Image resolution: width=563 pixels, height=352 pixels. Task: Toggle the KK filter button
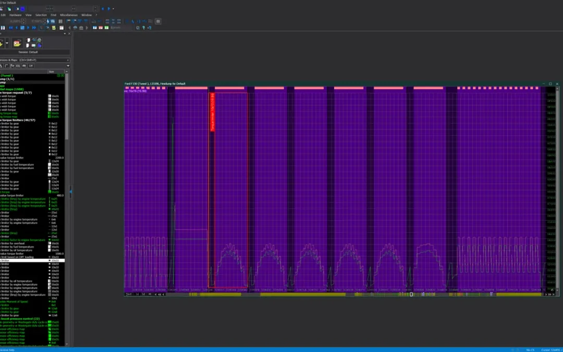(x=18, y=66)
